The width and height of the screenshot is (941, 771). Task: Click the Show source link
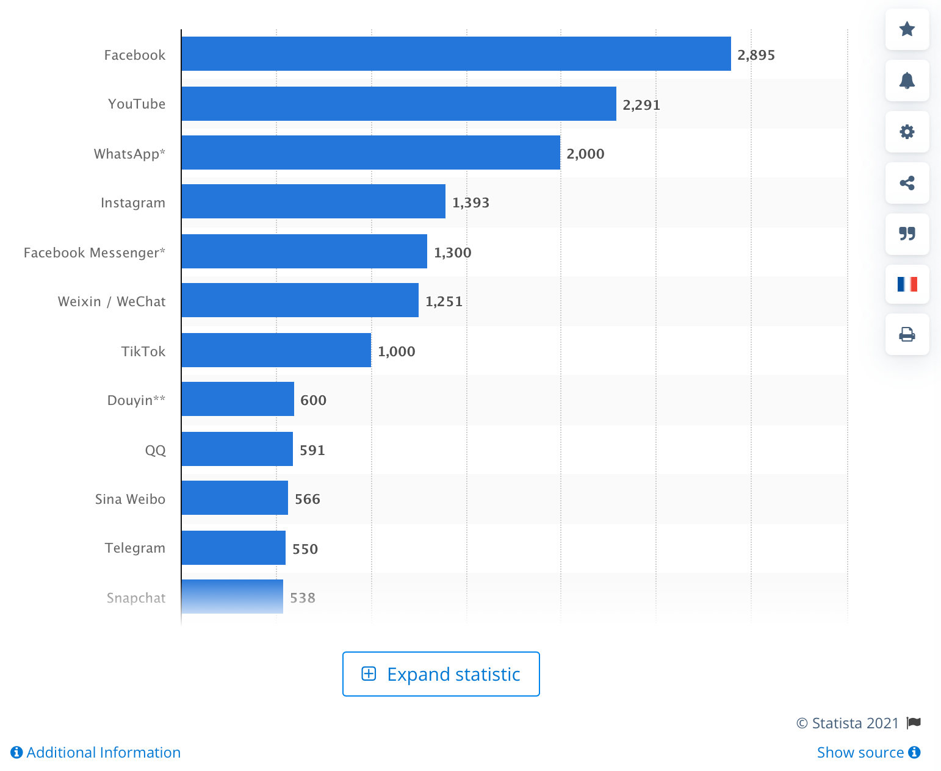[860, 752]
